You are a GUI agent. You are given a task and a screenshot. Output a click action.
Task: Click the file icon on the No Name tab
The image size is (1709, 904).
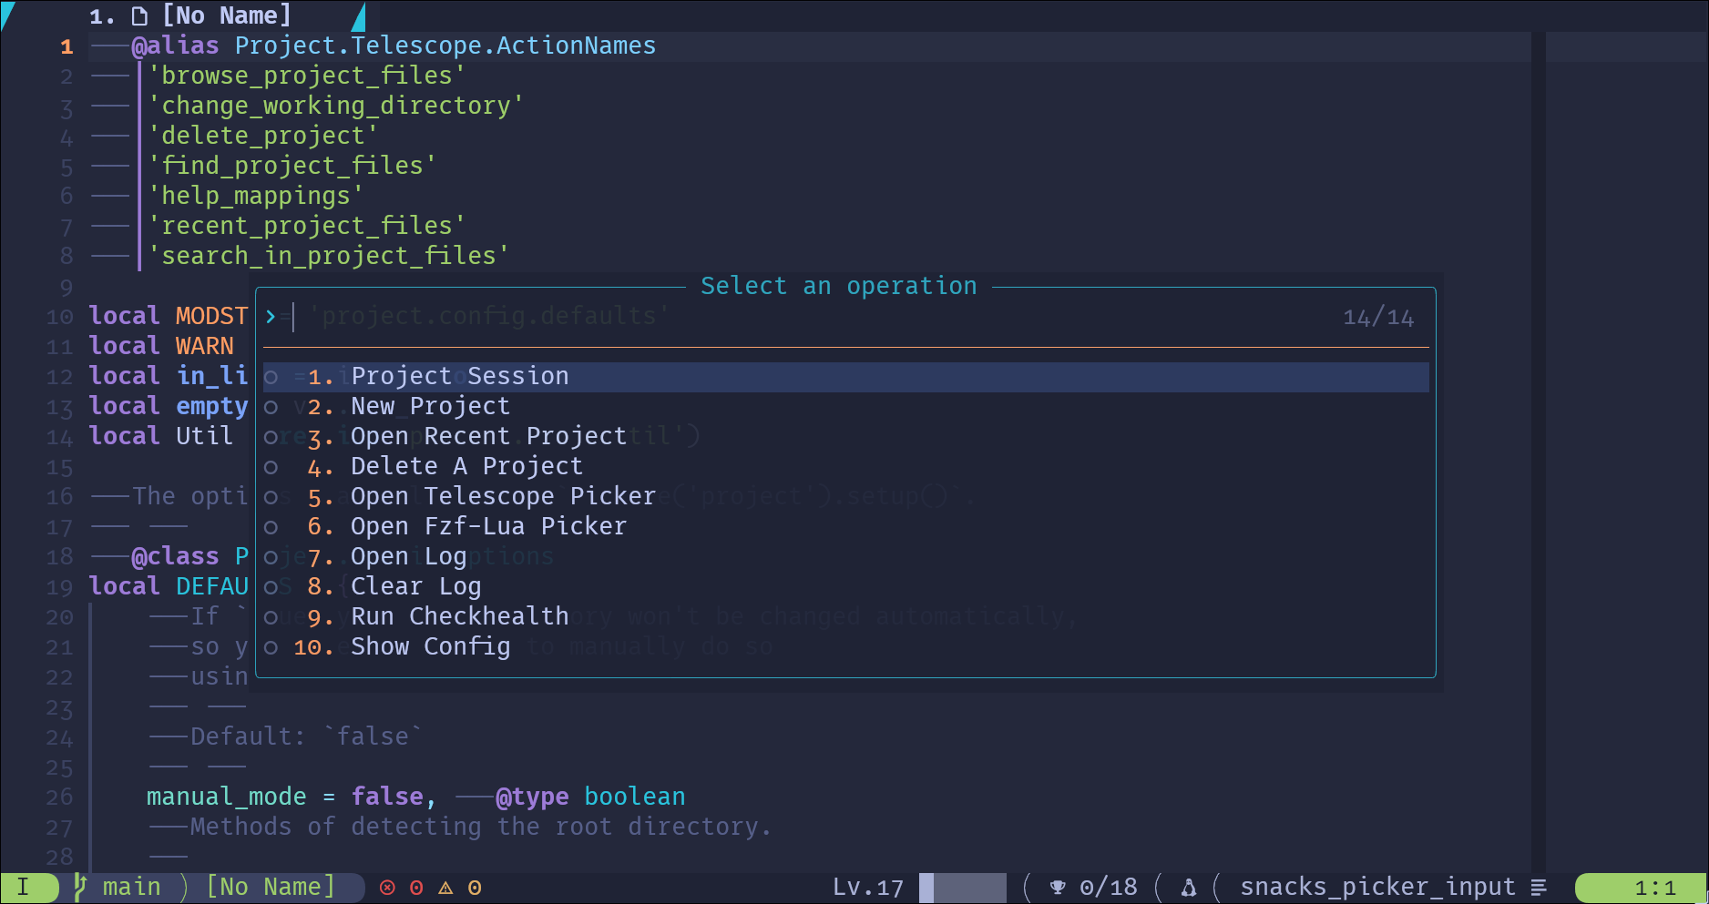(x=138, y=15)
